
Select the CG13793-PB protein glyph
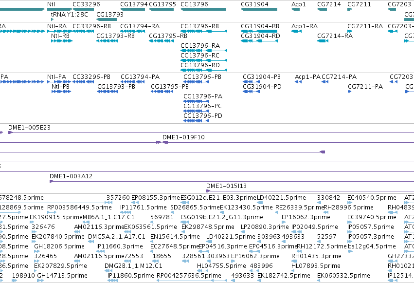pos(108,92)
